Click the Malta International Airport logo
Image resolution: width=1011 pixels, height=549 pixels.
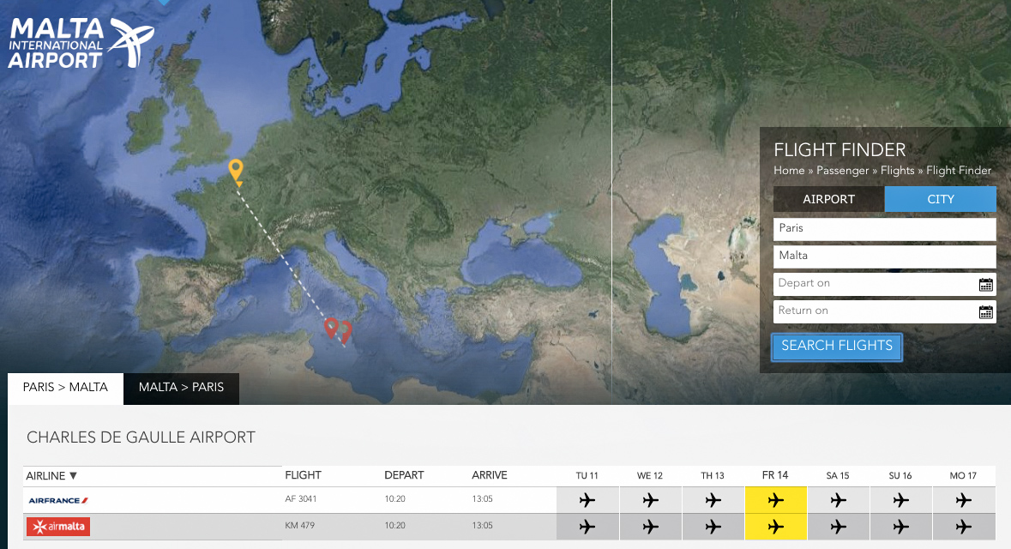click(81, 43)
